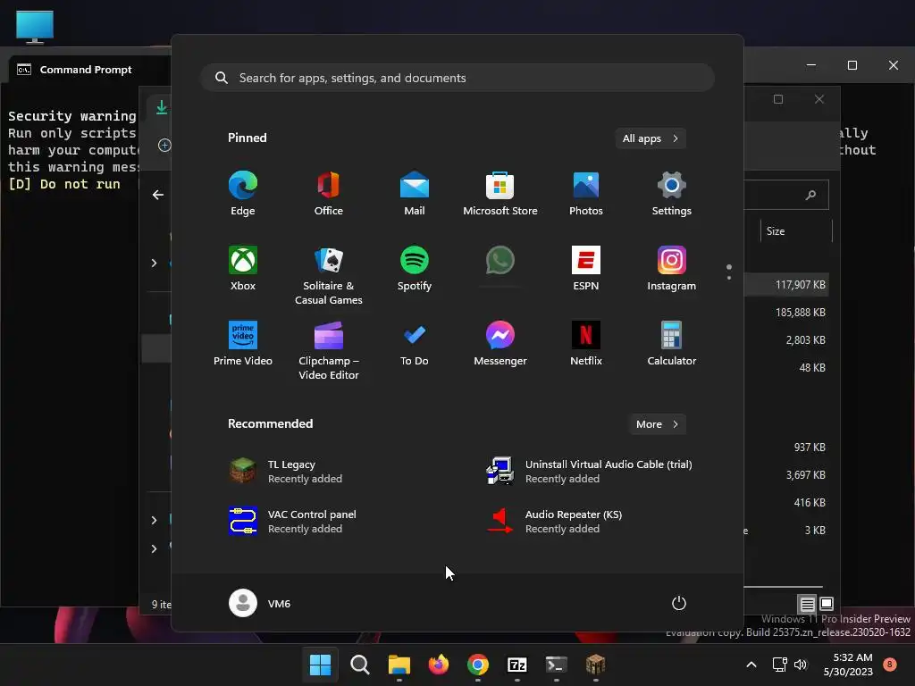This screenshot has height=686, width=915.
Task: Launch Office from pinned apps
Action: (329, 194)
